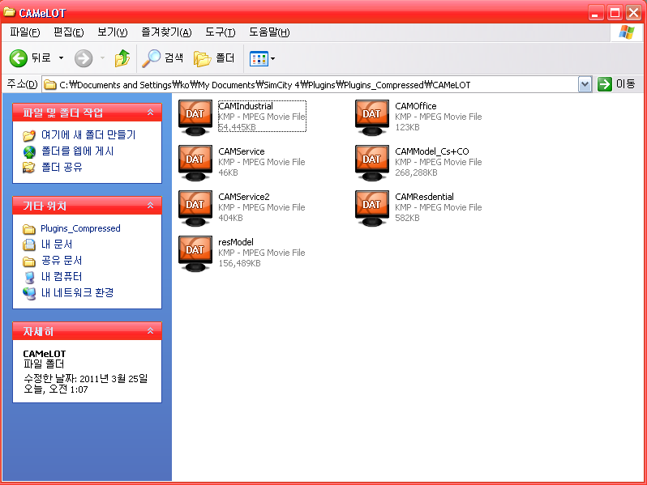Open the 보기(V) menu
647x485 pixels.
112,32
